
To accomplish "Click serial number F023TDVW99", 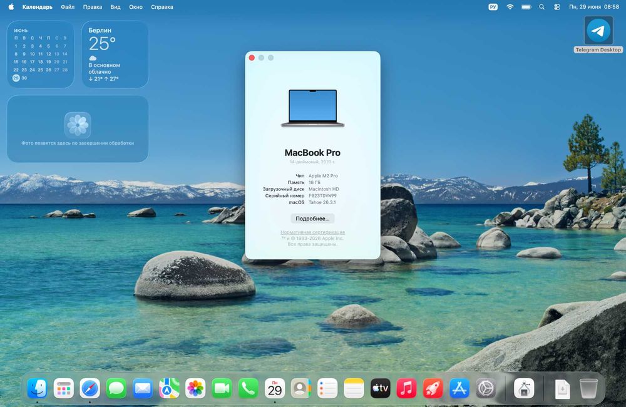I will (322, 196).
